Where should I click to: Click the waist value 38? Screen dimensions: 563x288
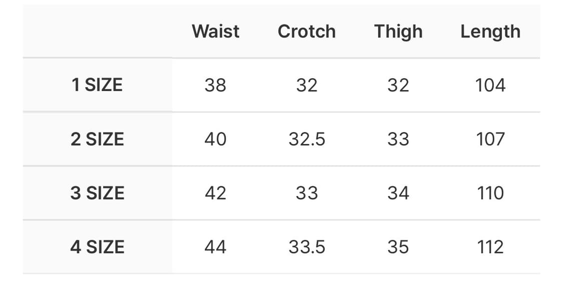click(x=215, y=85)
